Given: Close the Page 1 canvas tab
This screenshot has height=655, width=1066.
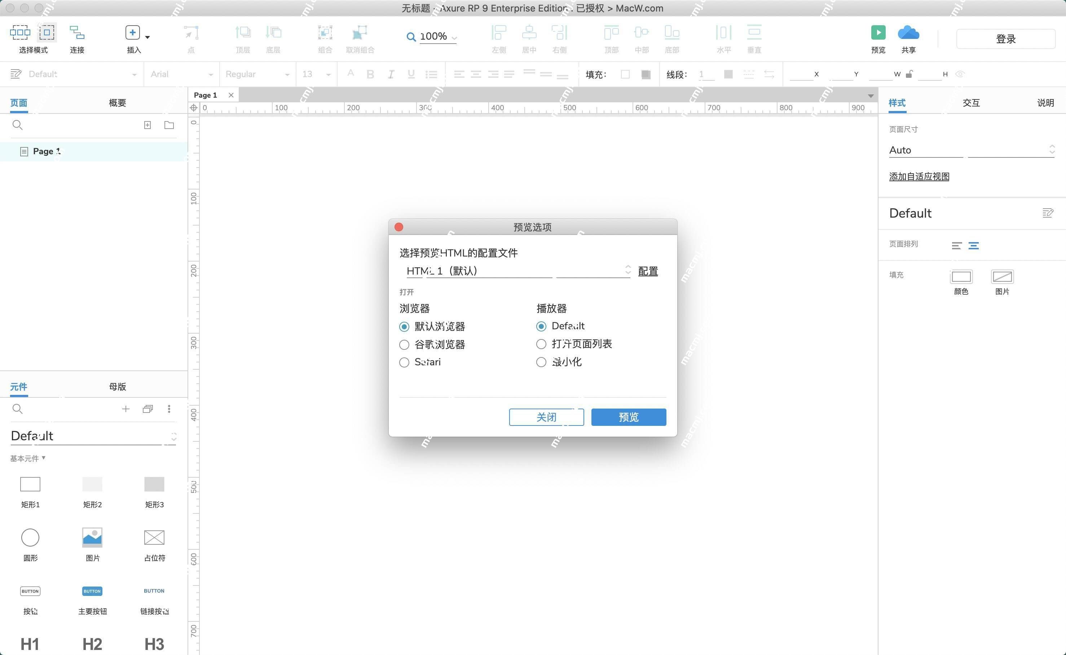Looking at the screenshot, I should [x=231, y=95].
